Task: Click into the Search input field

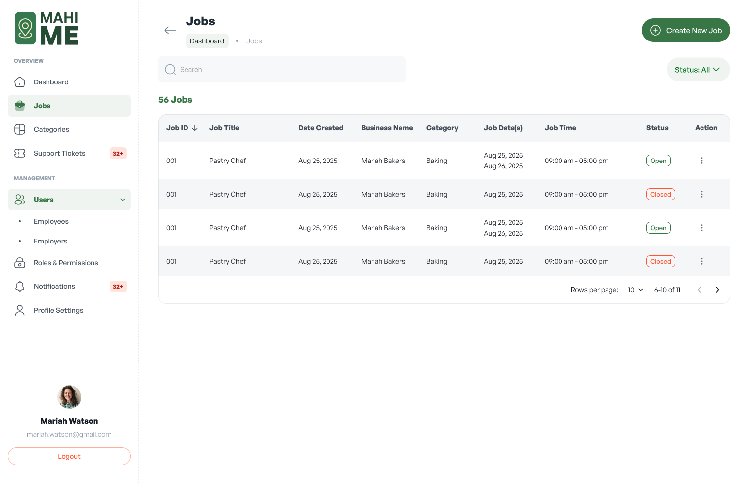Action: (x=282, y=69)
